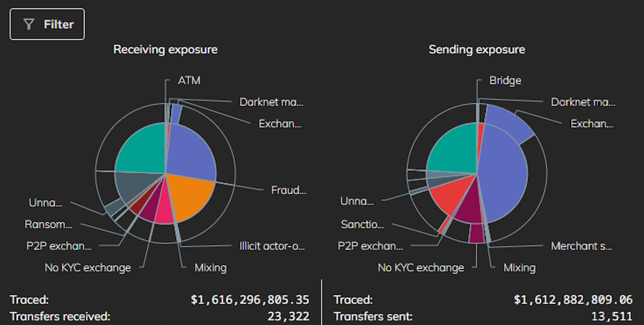Click the Sending exposure heading
The height and width of the screenshot is (325, 644).
477,50
